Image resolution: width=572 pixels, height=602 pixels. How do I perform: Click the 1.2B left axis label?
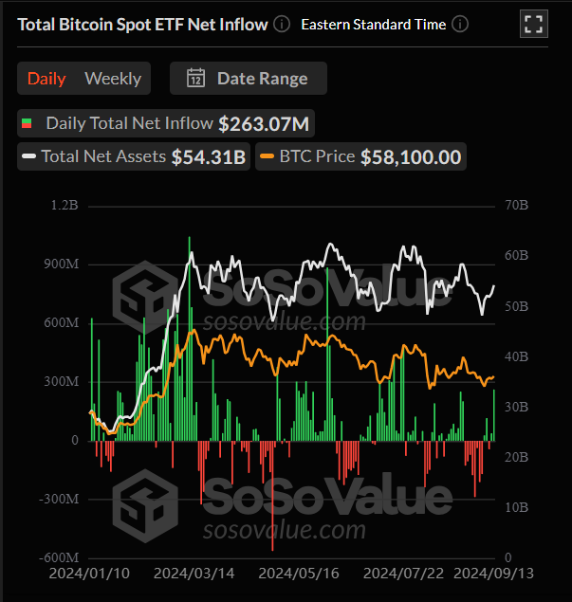pyautogui.click(x=65, y=205)
